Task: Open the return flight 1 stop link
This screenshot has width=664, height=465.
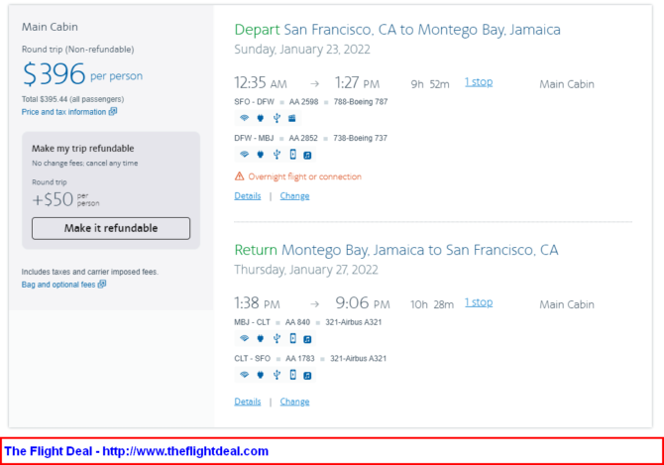Action: tap(479, 302)
